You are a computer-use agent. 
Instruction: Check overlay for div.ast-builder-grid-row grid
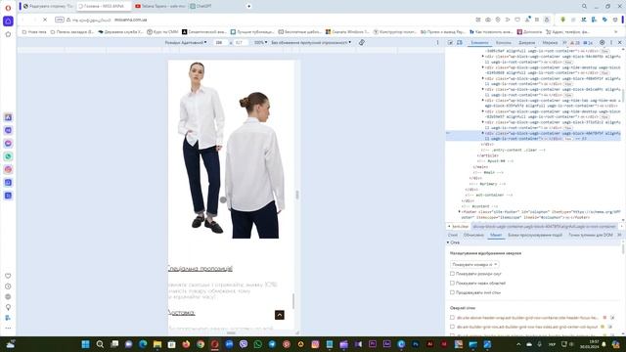452,327
